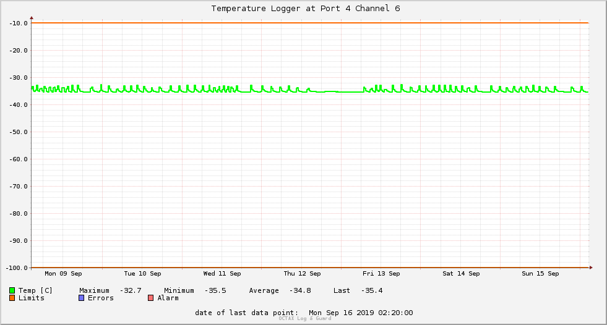Click the -100.0 y-axis label
This screenshot has height=325, width=607.
tap(17, 268)
